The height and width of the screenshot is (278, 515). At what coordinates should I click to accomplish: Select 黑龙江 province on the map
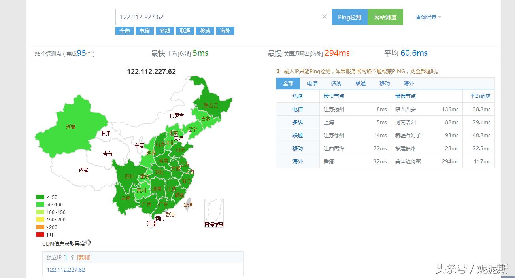(211, 106)
